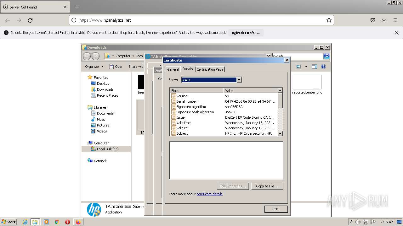Open Videos library
This screenshot has width=403, height=226.
click(x=99, y=131)
